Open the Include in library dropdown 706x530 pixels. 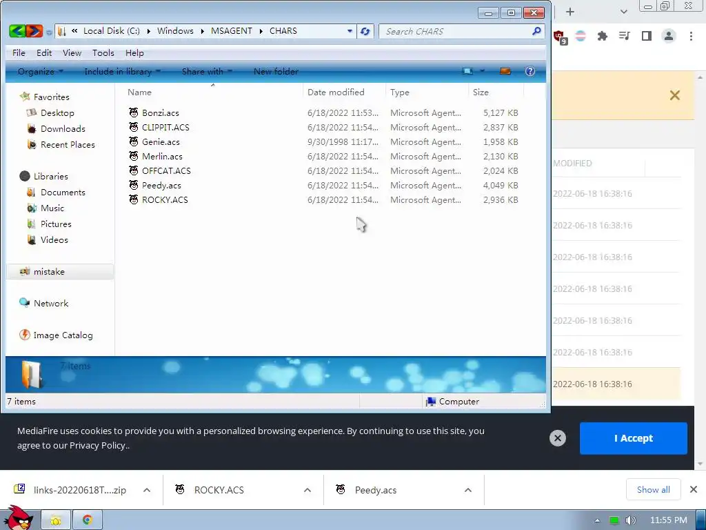(123, 71)
